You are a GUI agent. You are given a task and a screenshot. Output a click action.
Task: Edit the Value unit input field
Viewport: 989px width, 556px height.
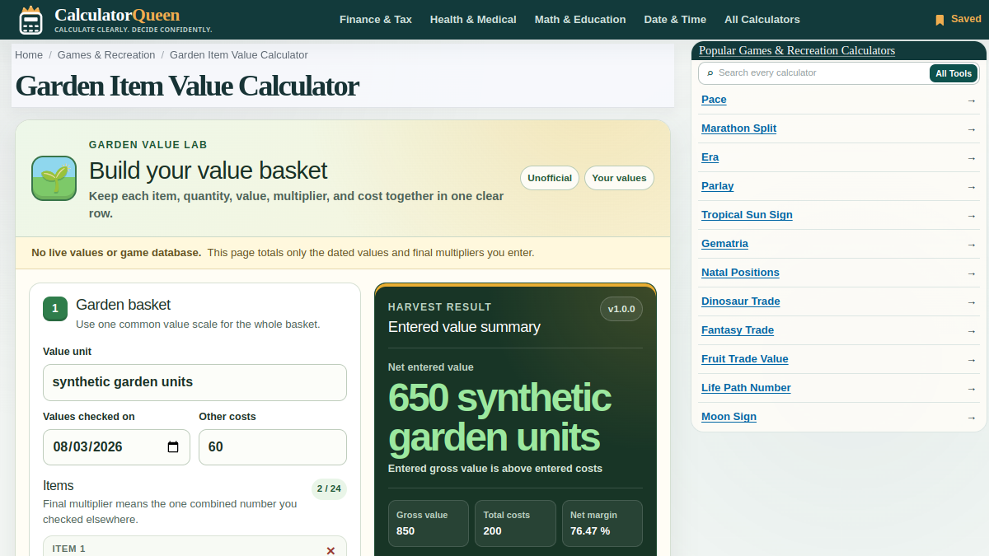195,382
